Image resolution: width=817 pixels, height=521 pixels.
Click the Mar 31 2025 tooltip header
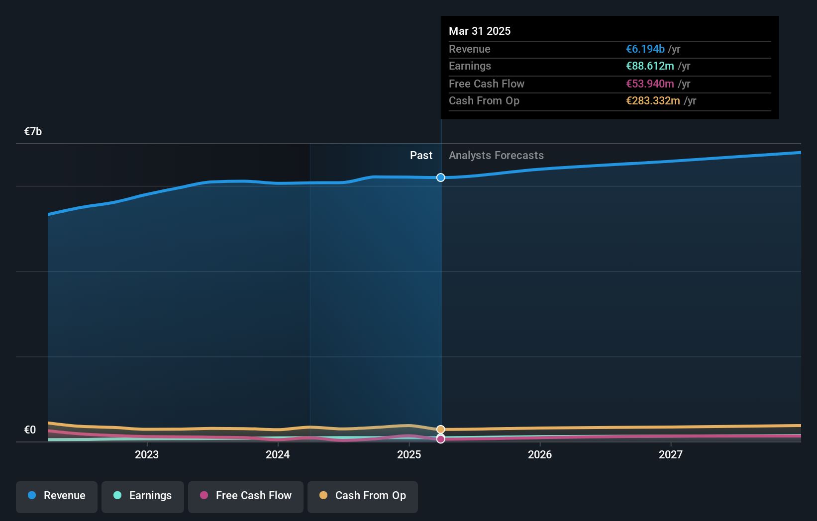[x=480, y=31]
